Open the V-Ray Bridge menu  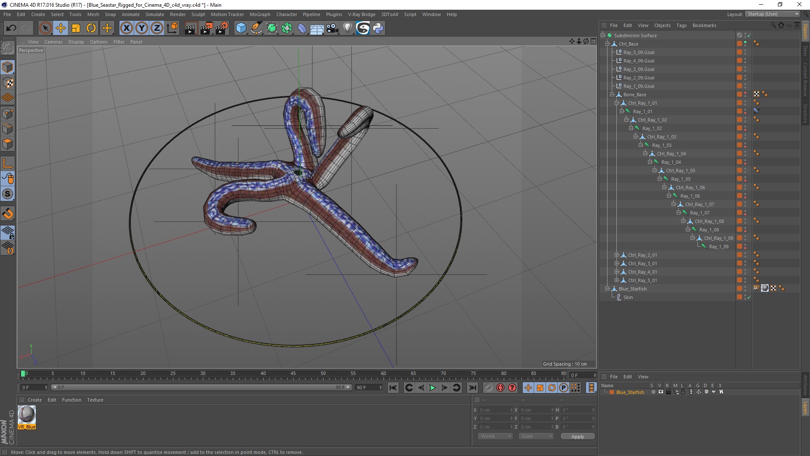362,14
